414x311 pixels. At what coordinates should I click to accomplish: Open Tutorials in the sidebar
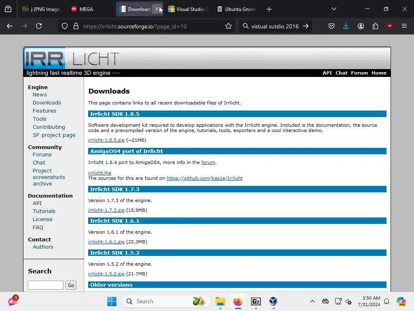pos(44,211)
